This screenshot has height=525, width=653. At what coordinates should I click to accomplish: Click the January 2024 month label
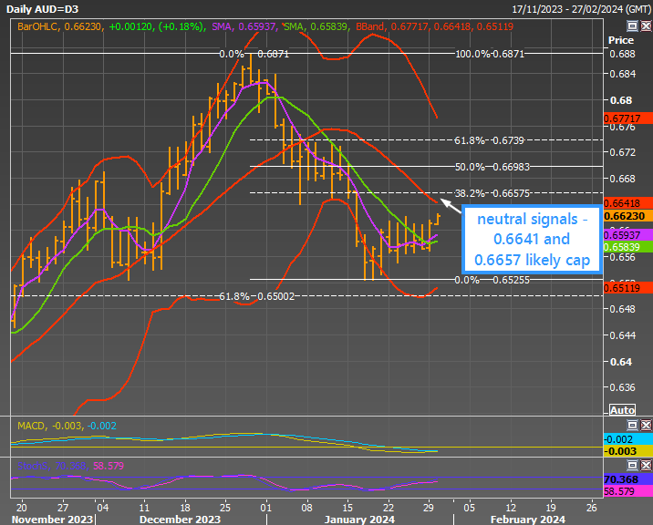359,520
